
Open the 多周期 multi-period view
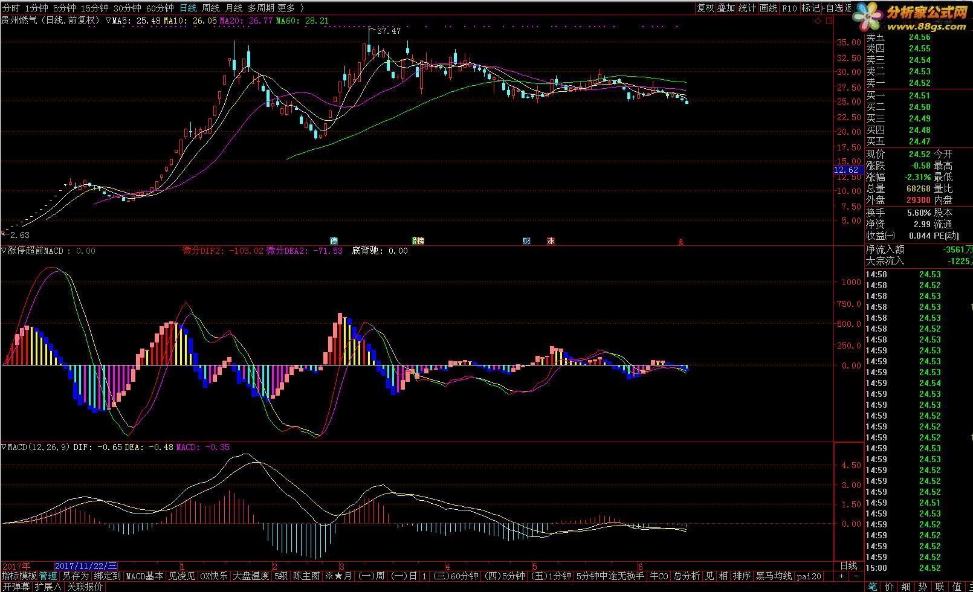[261, 8]
